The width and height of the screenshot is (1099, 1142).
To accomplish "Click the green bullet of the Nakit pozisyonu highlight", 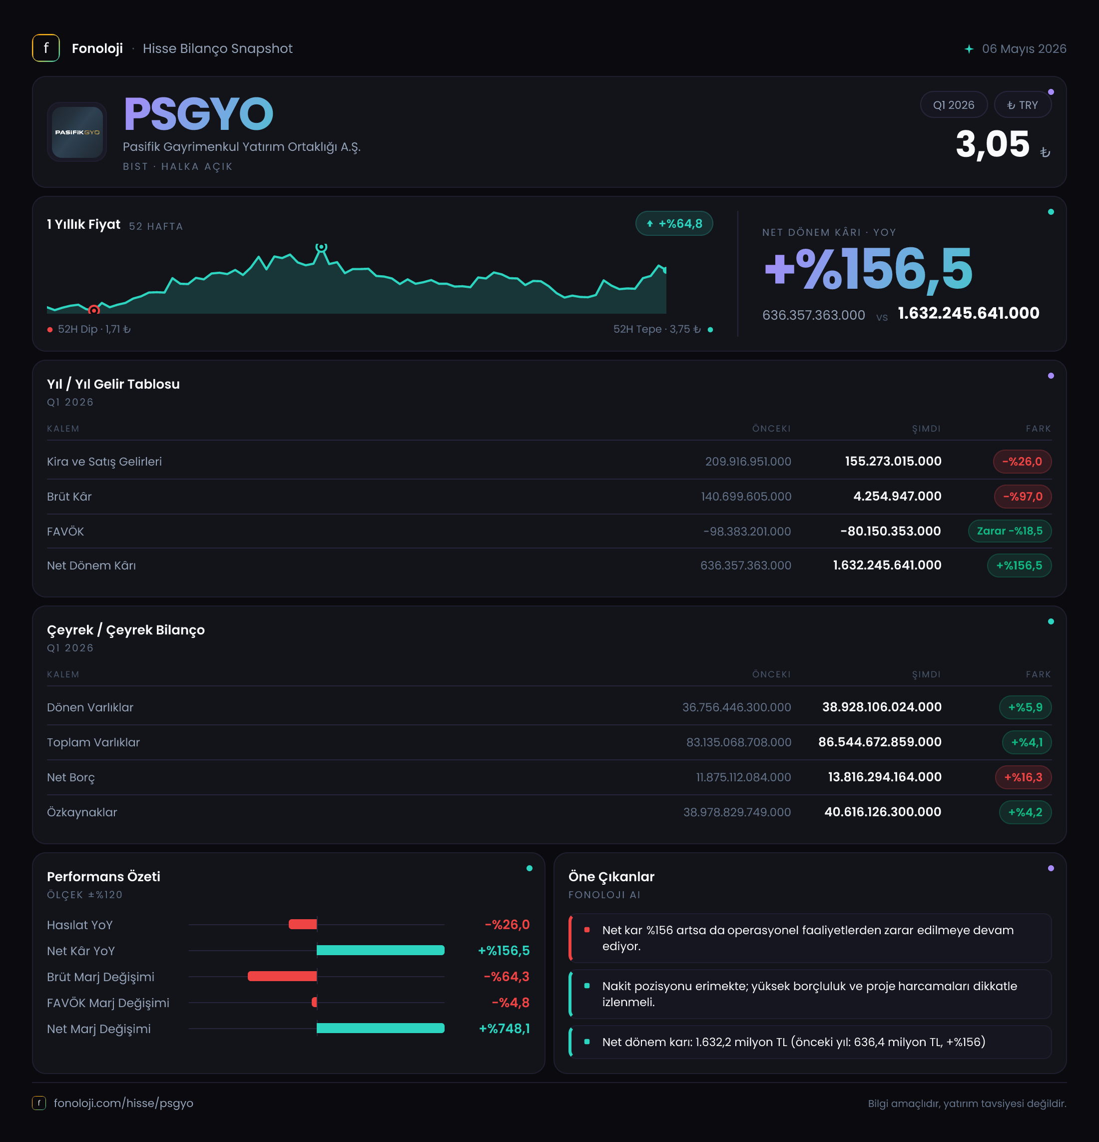I will tap(587, 986).
